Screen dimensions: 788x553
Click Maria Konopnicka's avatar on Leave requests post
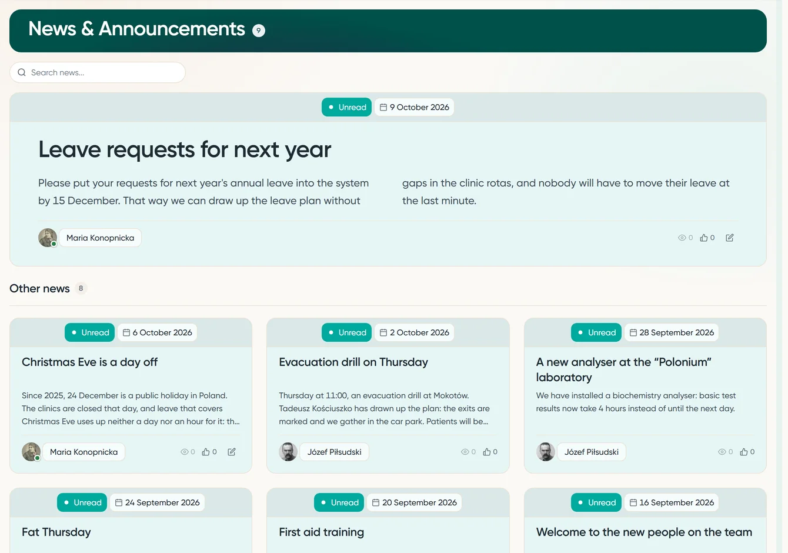click(x=48, y=238)
